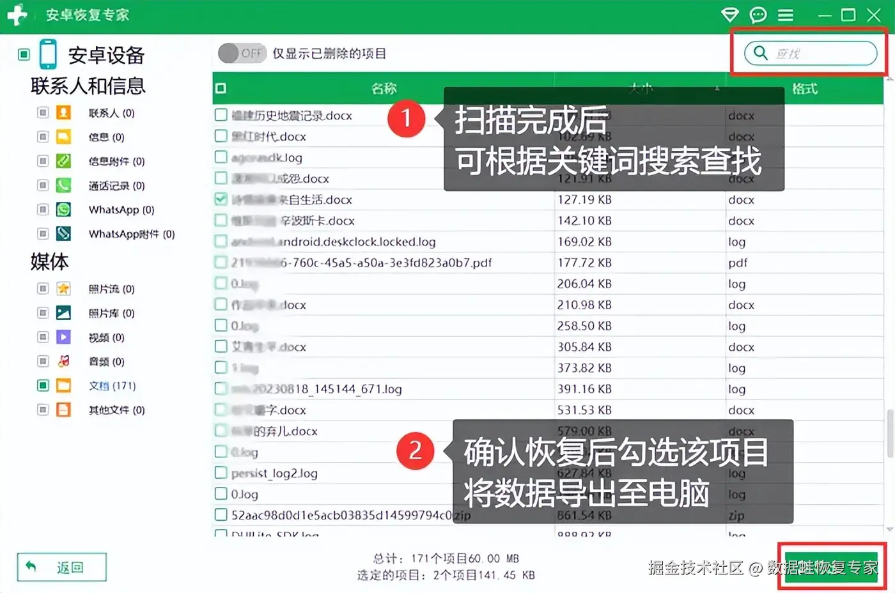Screen dimensions: 895x593
Task: Open the feedback chat bubble icon
Action: [758, 15]
